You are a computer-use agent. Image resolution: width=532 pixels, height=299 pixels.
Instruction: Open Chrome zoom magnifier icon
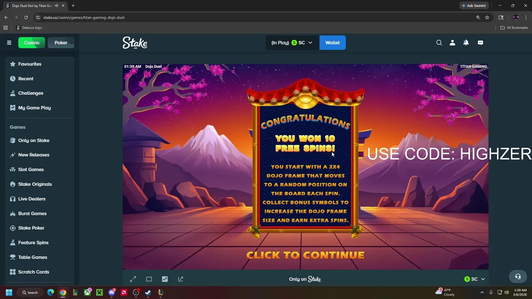(x=478, y=17)
